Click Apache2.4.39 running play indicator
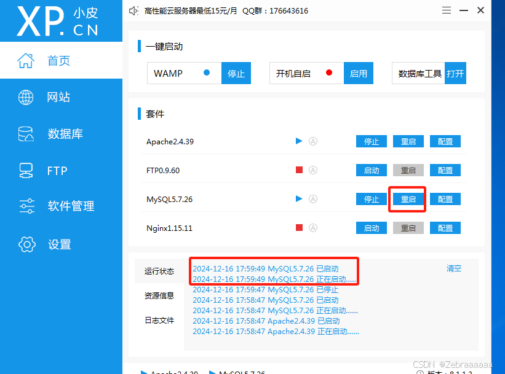The height and width of the screenshot is (374, 505). (299, 141)
